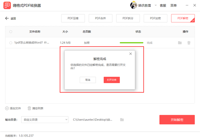Toggle the select-all radio in table header

click(x=11, y=32)
